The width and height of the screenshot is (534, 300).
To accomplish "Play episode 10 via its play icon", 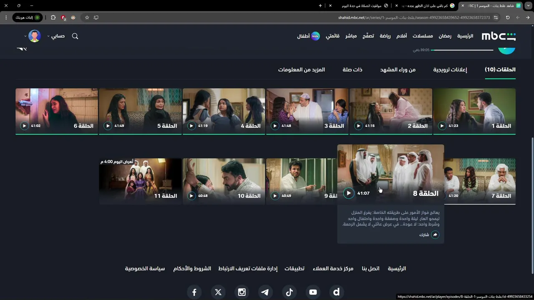I will pyautogui.click(x=191, y=196).
